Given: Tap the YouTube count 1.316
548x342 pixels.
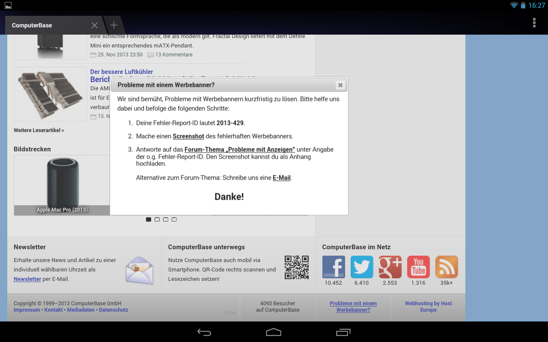Looking at the screenshot, I should tap(418, 283).
